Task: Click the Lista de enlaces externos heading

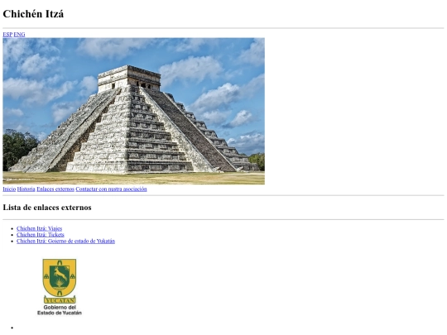Action: click(47, 208)
